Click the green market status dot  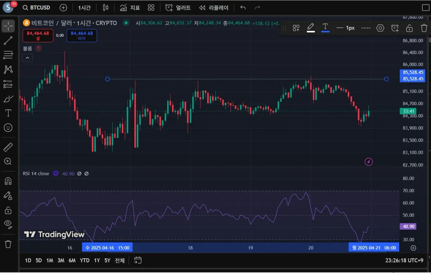[126, 23]
